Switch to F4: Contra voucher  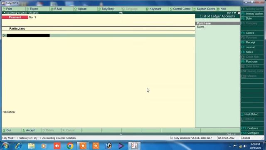(x=252, y=33)
